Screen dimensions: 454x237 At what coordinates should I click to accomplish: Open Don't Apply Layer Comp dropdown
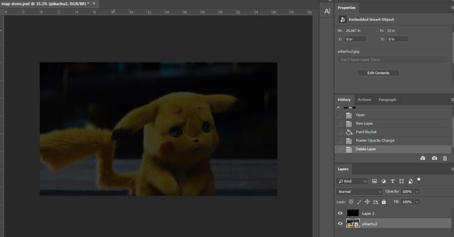coord(393,60)
